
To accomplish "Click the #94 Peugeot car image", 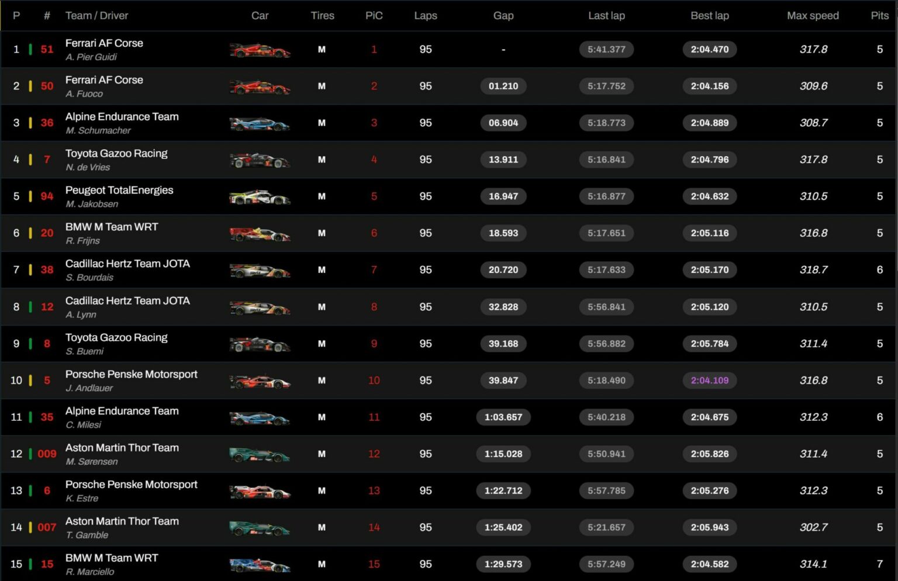I will tap(260, 198).
